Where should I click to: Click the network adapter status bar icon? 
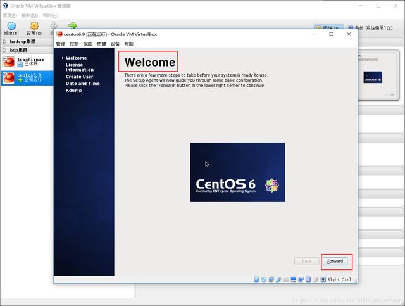pyautogui.click(x=271, y=279)
